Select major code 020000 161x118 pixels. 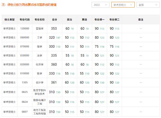point(25,64)
